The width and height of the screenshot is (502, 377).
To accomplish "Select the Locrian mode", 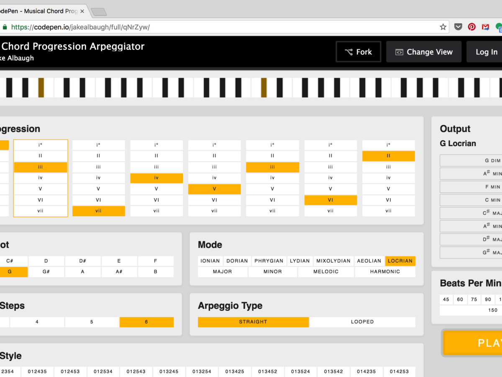I will pos(400,261).
